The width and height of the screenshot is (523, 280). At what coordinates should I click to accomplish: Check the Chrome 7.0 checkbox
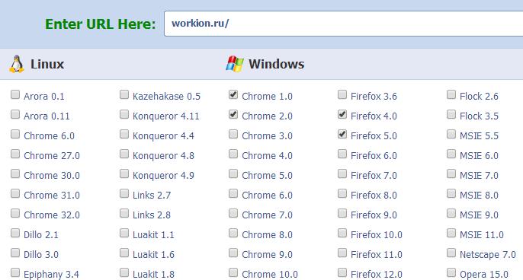click(x=233, y=213)
